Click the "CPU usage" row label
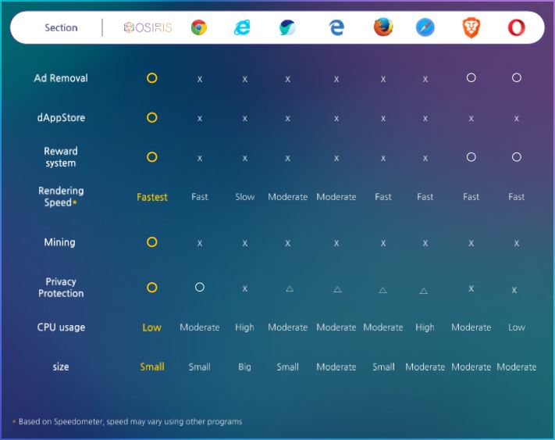The image size is (555, 440). tap(61, 327)
